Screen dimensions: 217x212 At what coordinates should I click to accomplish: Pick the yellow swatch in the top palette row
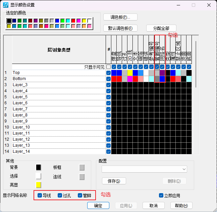pos(84,21)
